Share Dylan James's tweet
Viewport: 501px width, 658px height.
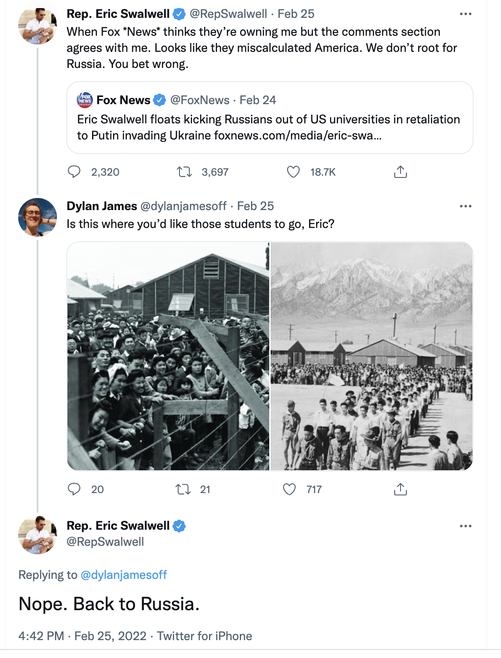click(401, 489)
